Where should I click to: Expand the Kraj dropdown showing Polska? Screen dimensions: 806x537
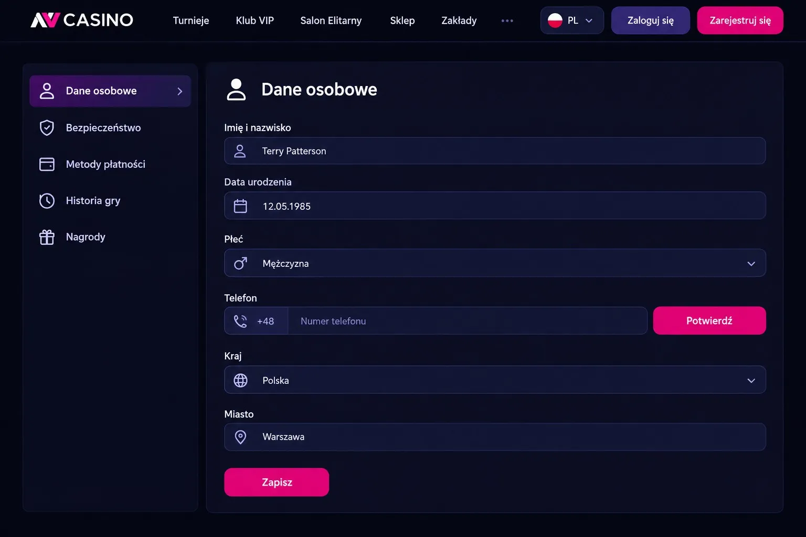click(x=495, y=380)
